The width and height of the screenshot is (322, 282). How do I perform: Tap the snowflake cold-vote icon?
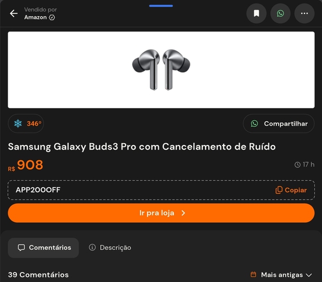18,124
